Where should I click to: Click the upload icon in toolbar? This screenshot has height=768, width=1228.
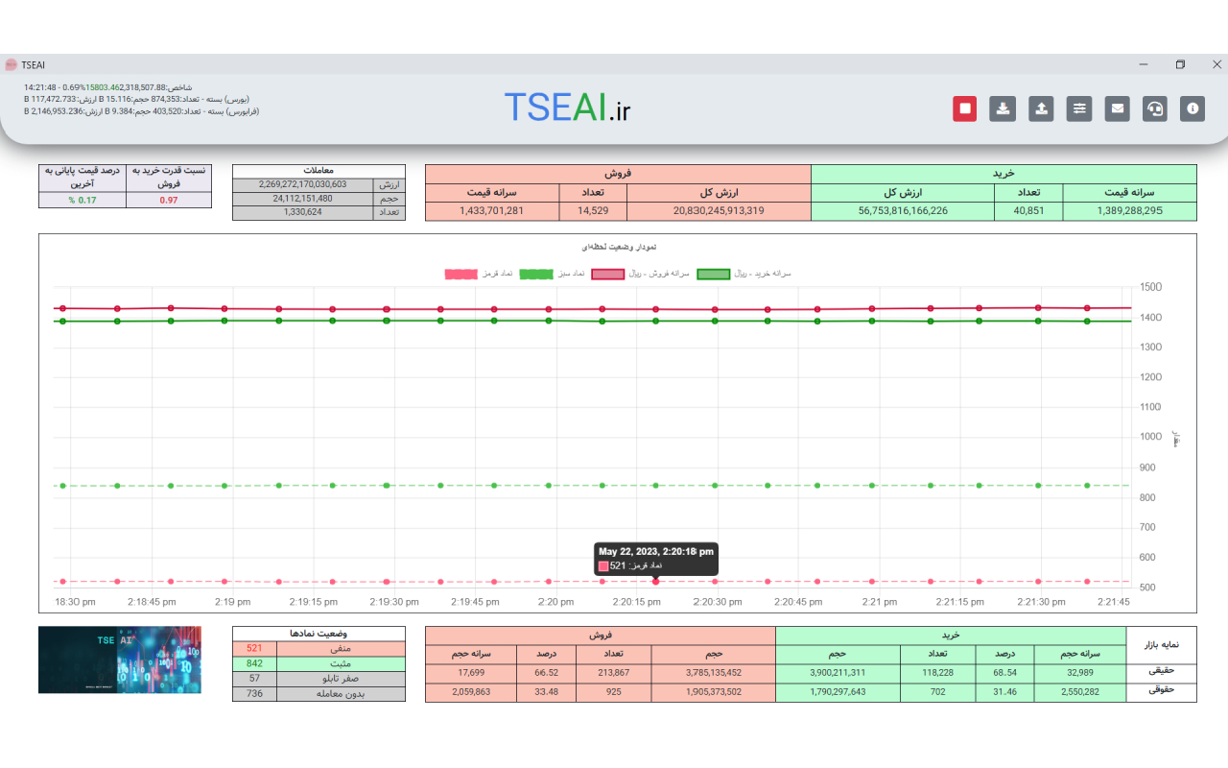coord(1041,108)
